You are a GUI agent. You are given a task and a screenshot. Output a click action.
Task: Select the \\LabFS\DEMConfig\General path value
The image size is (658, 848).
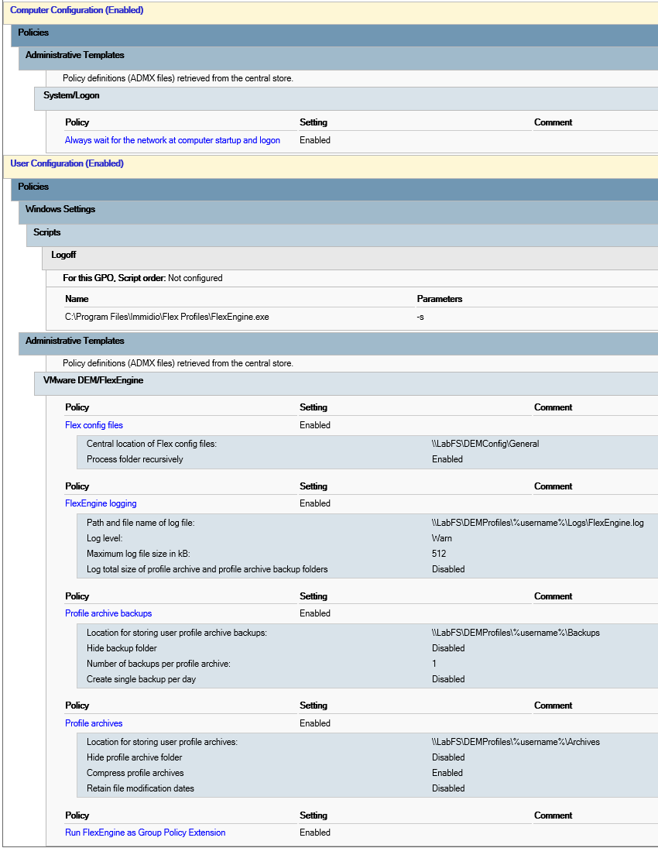pyautogui.click(x=485, y=445)
